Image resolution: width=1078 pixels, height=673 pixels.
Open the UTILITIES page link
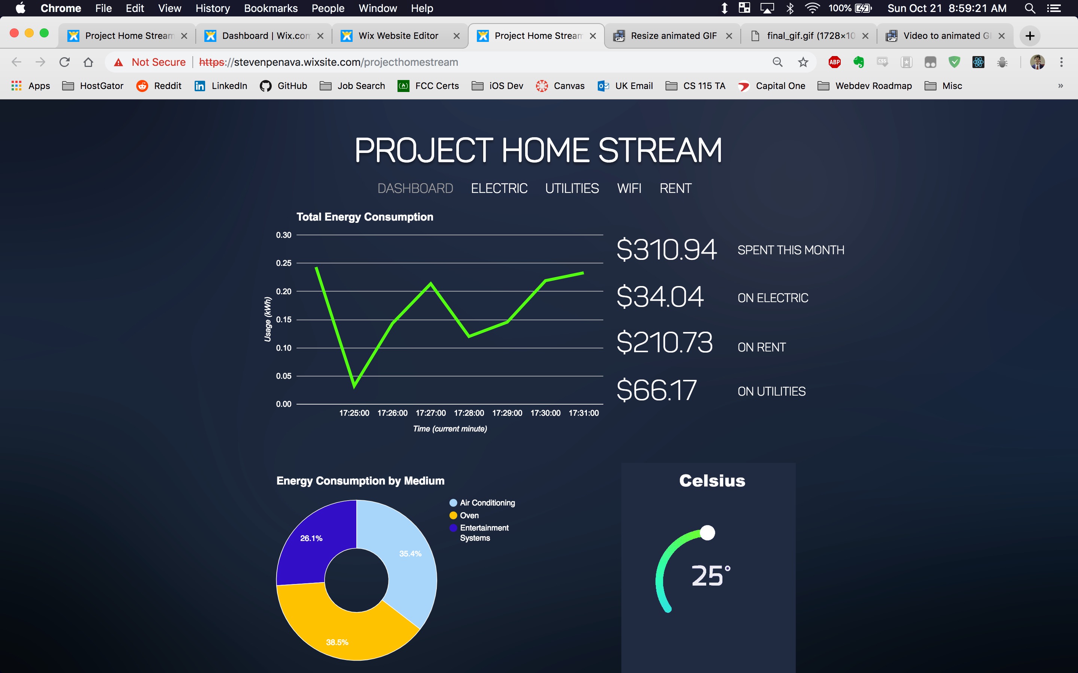click(x=572, y=188)
